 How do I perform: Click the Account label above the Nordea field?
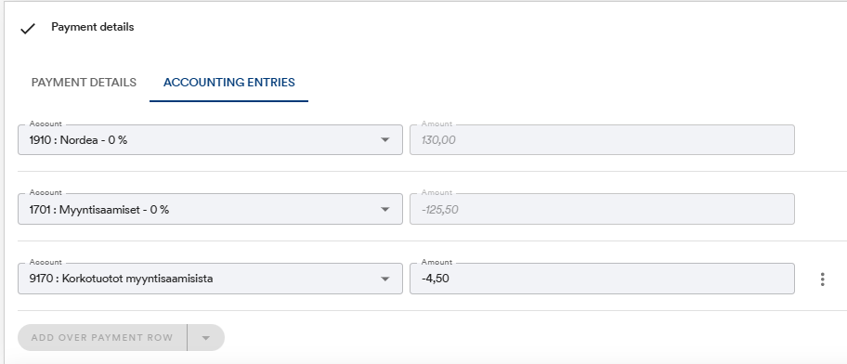[46, 123]
